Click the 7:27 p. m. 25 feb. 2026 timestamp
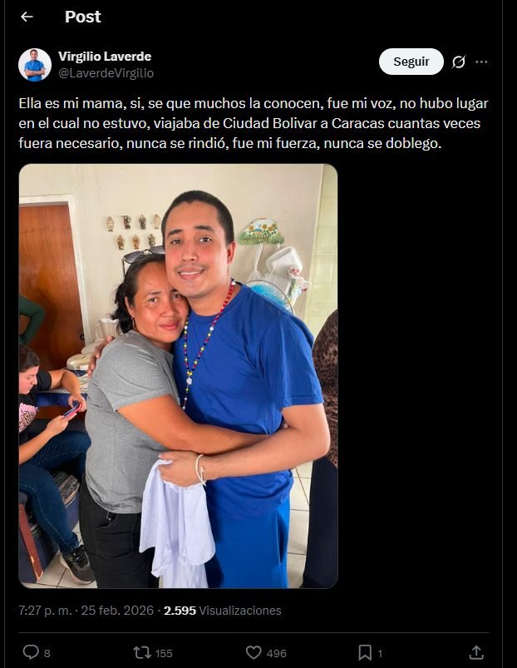Screen dimensions: 517x668 pos(86,611)
